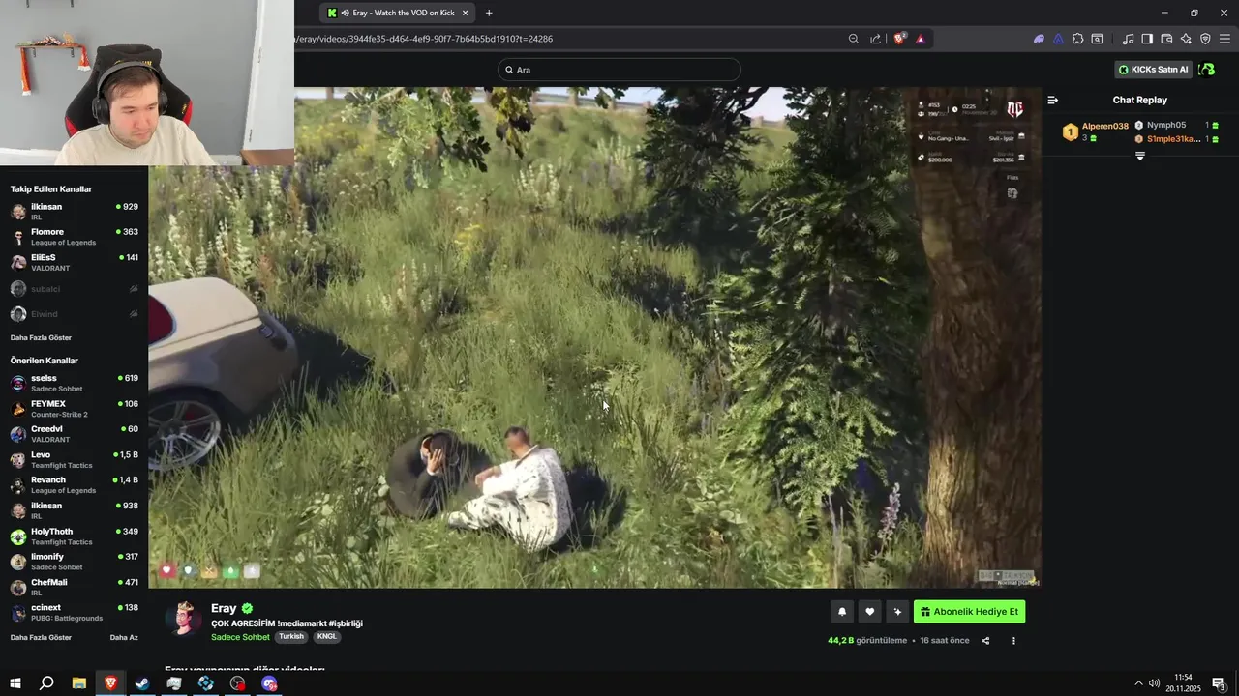1239x696 pixels.
Task: Click the video player area
Action: coord(595,337)
